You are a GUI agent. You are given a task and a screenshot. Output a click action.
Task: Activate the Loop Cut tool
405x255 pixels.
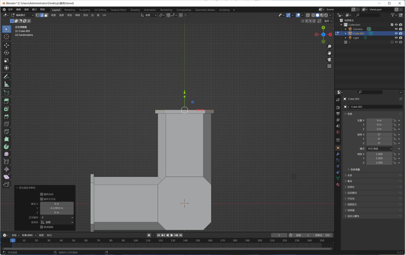coord(6,124)
